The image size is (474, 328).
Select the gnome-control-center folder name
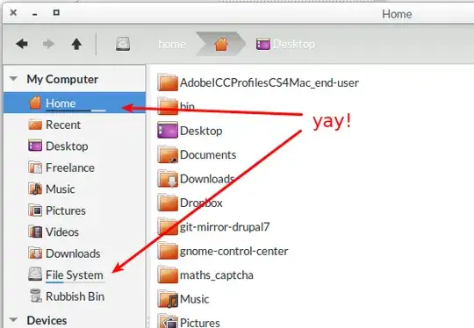[x=233, y=252]
